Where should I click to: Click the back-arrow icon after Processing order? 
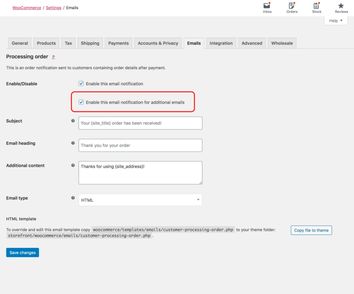point(53,57)
